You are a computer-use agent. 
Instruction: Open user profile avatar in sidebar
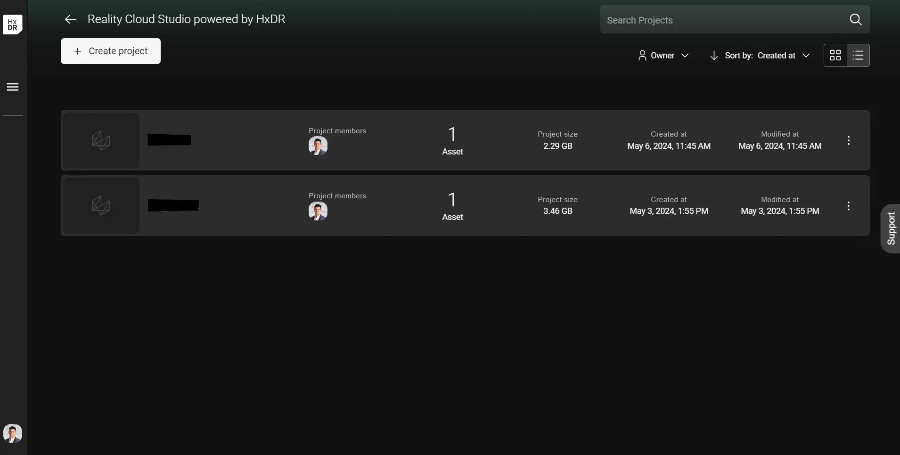[x=13, y=433]
